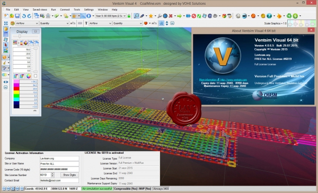Viewport: 318px width, 193px height.
Task: Toggle the orange sphere button at left sidebar top
Action: coord(6,29)
